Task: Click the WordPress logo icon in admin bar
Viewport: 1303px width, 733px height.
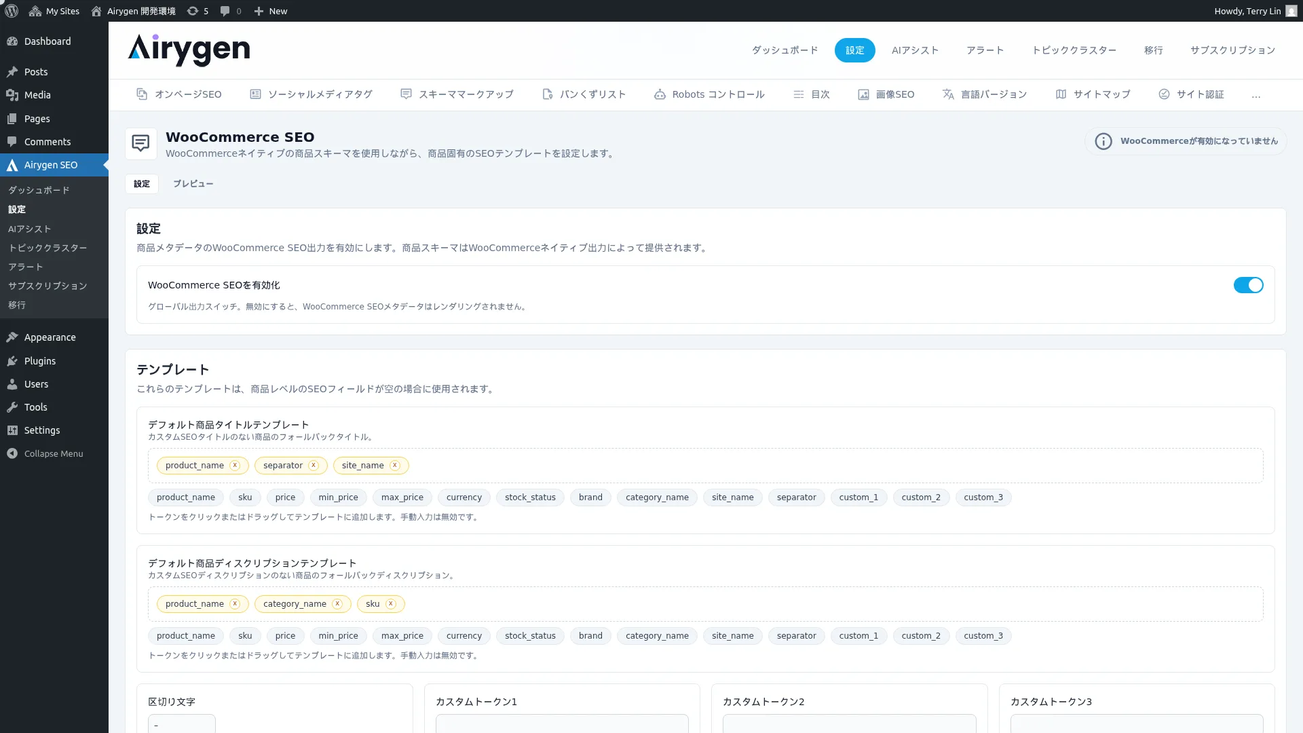Action: 12,11
